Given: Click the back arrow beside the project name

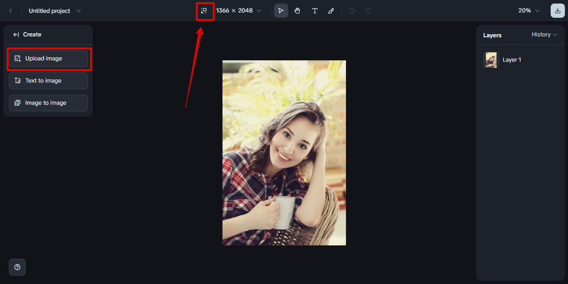Looking at the screenshot, I should (11, 11).
